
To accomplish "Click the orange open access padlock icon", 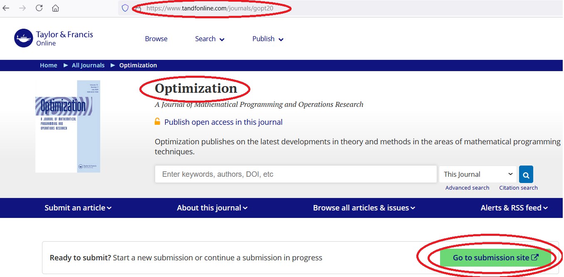I will (158, 122).
